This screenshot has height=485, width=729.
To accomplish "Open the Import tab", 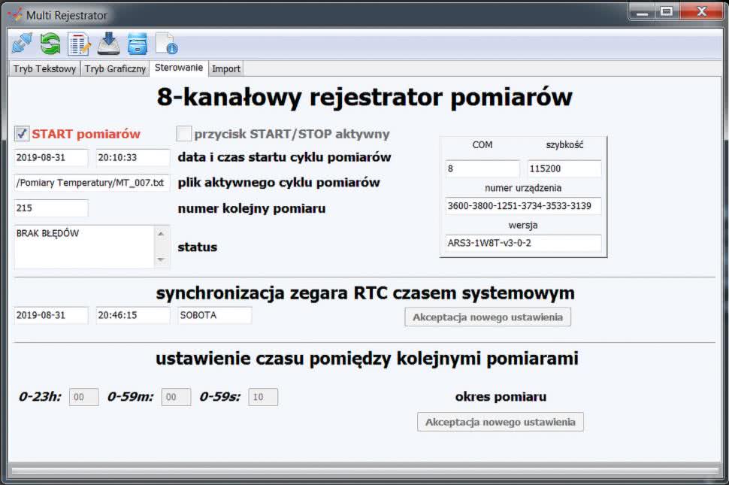I will coord(226,68).
